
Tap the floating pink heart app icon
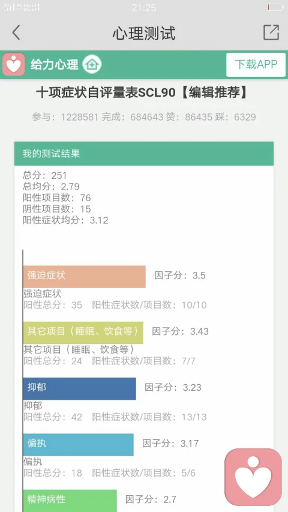(x=253, y=477)
